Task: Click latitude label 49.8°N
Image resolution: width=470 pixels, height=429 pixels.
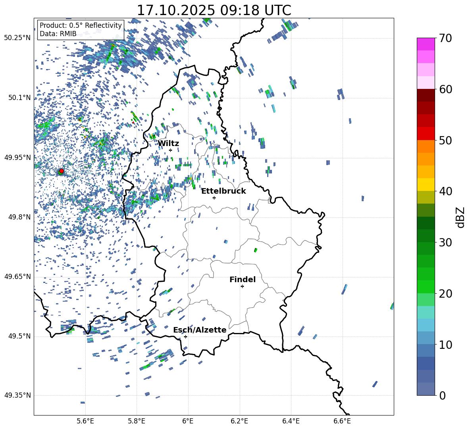Action: pos(19,217)
